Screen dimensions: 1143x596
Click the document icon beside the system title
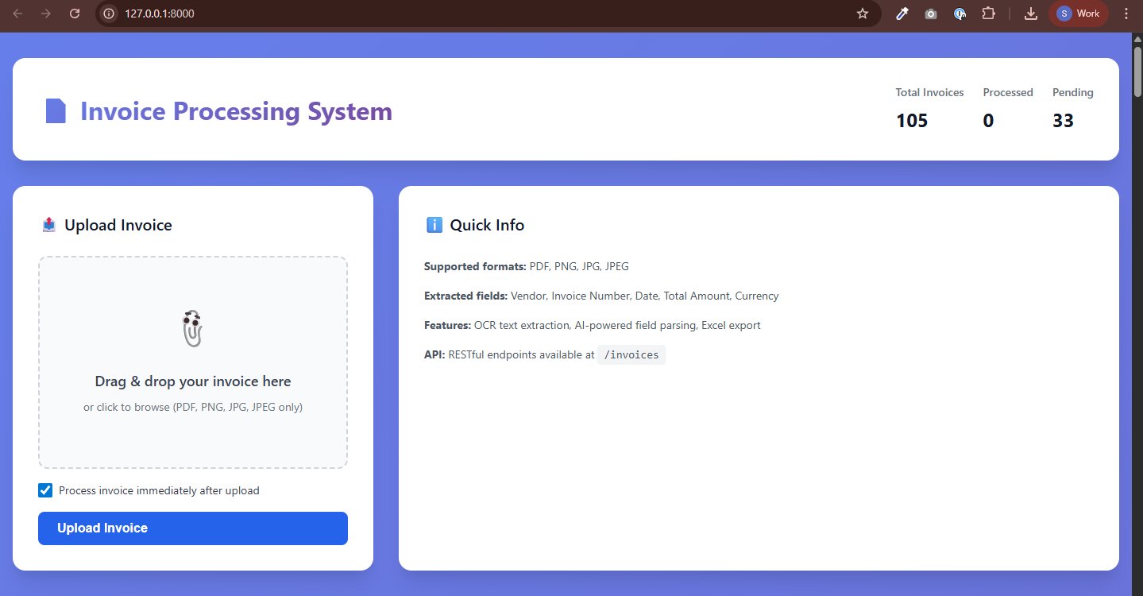coord(56,111)
